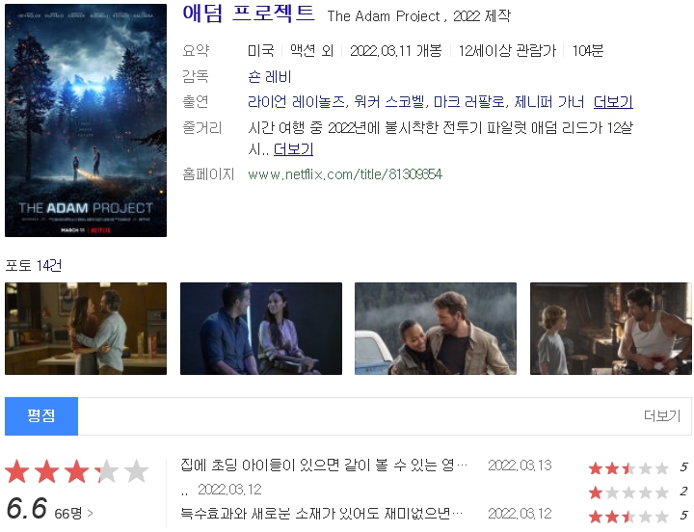View photo of couple hugging in kitchen
The image size is (694, 532).
[x=86, y=329]
